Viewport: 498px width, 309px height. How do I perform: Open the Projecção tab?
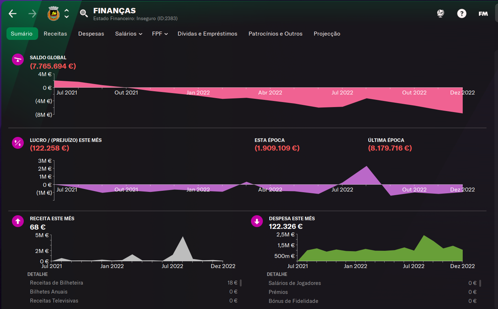[327, 34]
